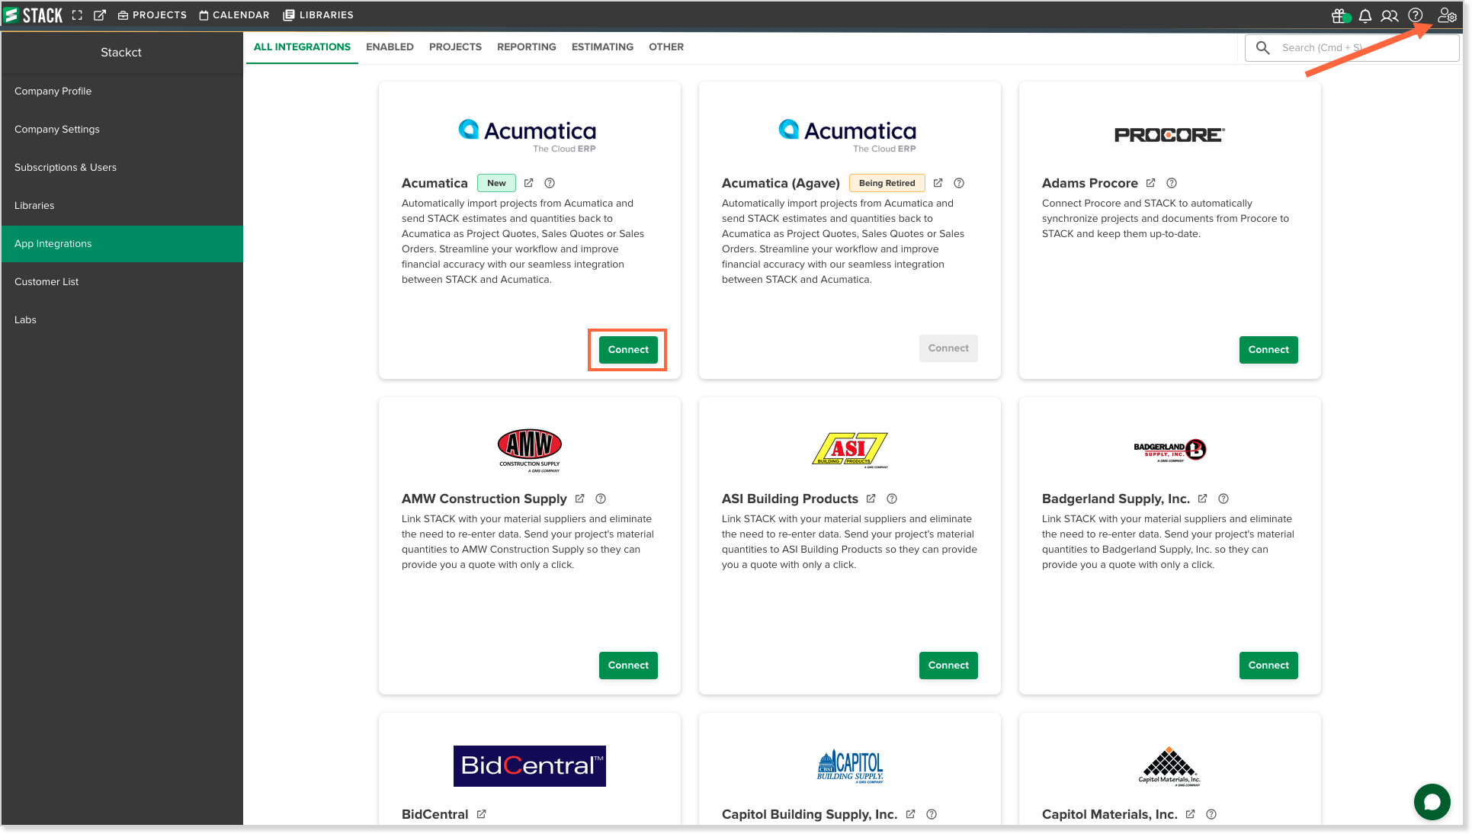This screenshot has width=1472, height=834.
Task: Open Acumatica (Agave) help icon
Action: point(959,183)
